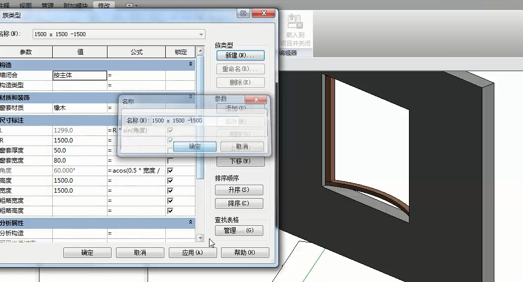
Task: Collapse the 材质和装饰 parameter group
Action: 190,97
